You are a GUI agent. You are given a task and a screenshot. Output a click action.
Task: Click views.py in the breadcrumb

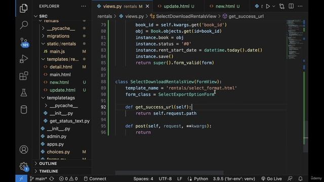134,16
